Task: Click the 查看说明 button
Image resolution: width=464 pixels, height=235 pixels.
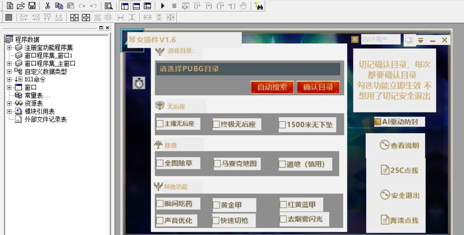Action: (x=399, y=146)
